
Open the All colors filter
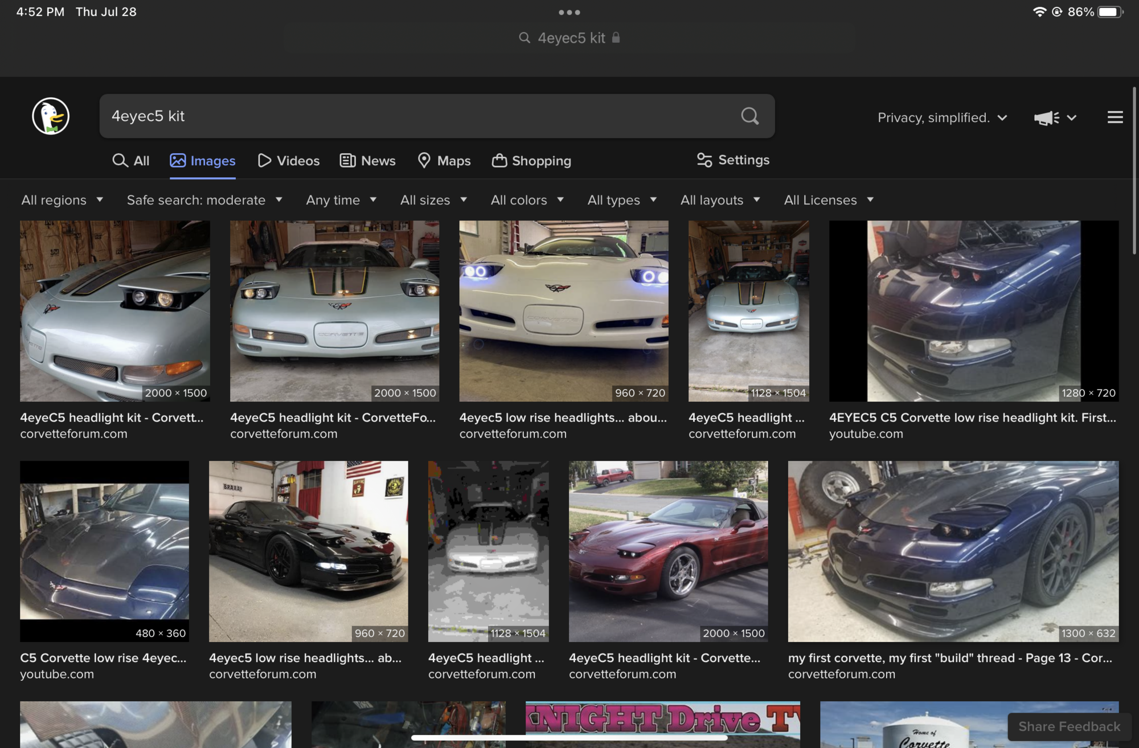click(527, 200)
